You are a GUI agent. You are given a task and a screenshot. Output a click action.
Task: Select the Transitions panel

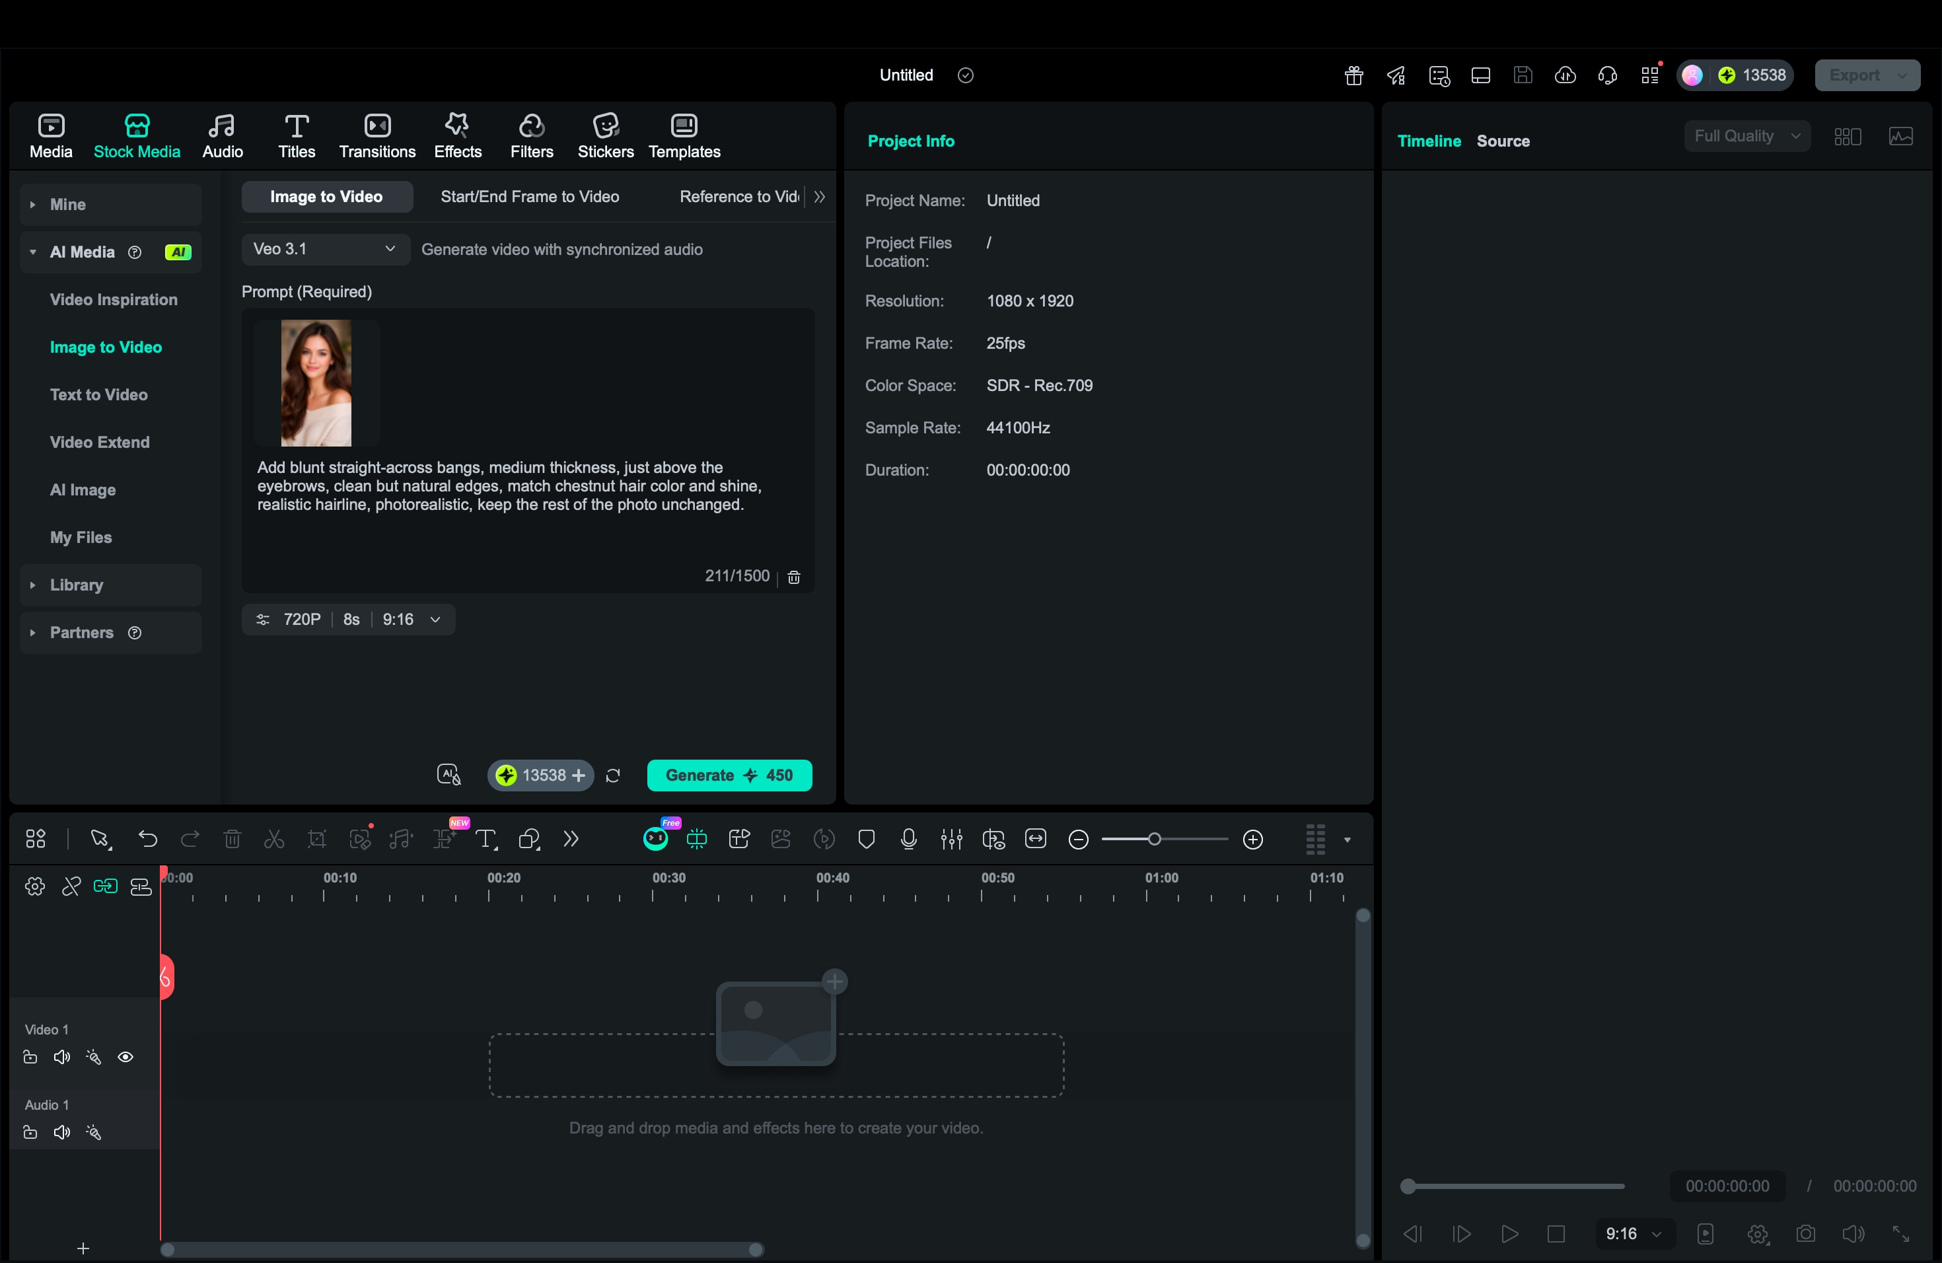click(376, 135)
